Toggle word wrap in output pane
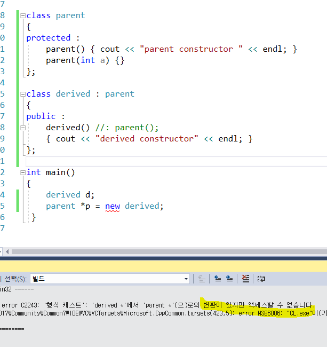 click(261, 279)
